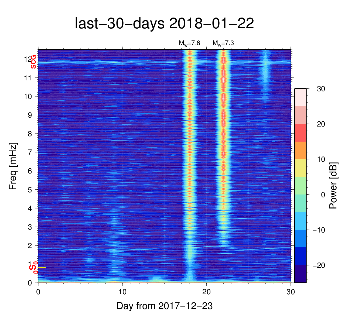Select the red SCG marker label

coord(33,62)
